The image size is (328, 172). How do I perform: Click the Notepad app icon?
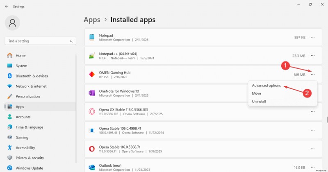coord(92,37)
